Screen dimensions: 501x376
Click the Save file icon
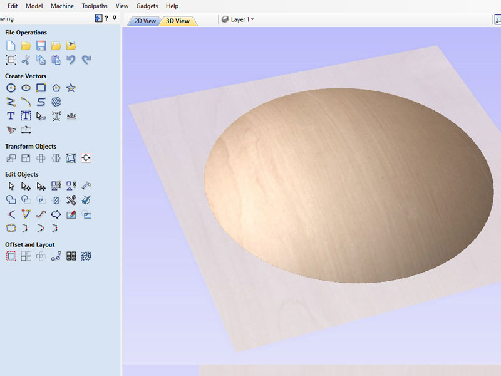(x=41, y=46)
